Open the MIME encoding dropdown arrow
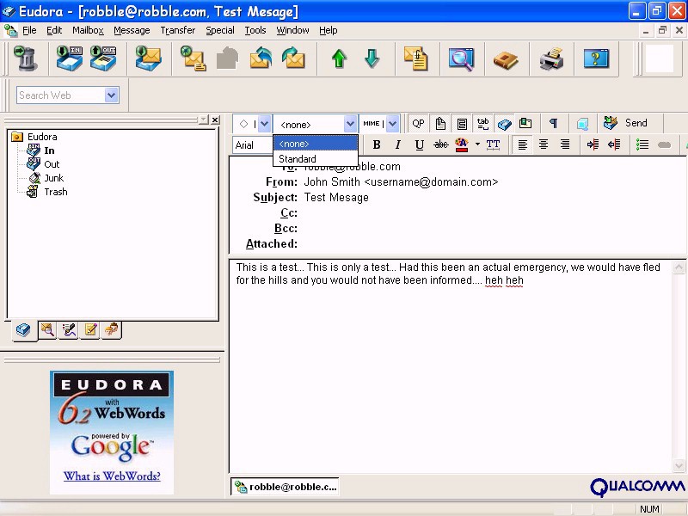Screen dimensions: 688x516 tap(392, 124)
